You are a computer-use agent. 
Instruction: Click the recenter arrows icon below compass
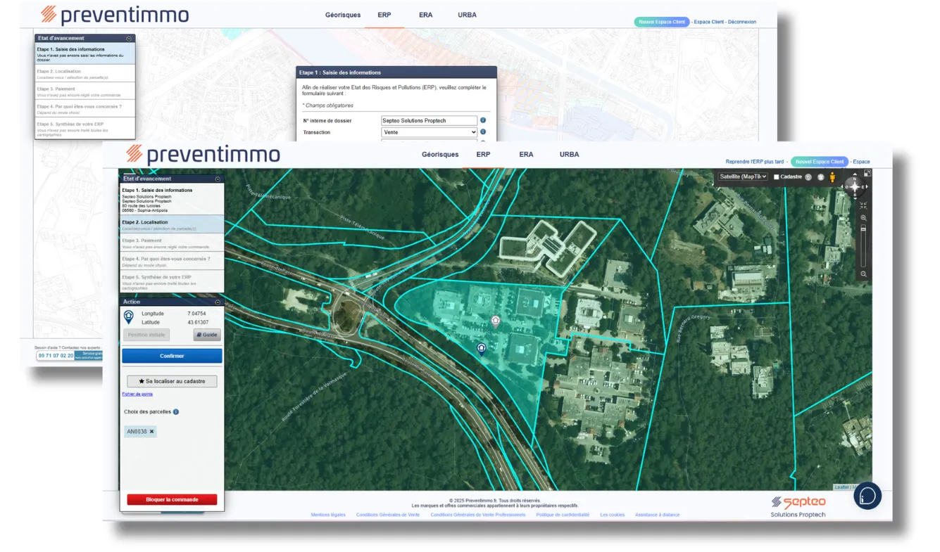[863, 205]
